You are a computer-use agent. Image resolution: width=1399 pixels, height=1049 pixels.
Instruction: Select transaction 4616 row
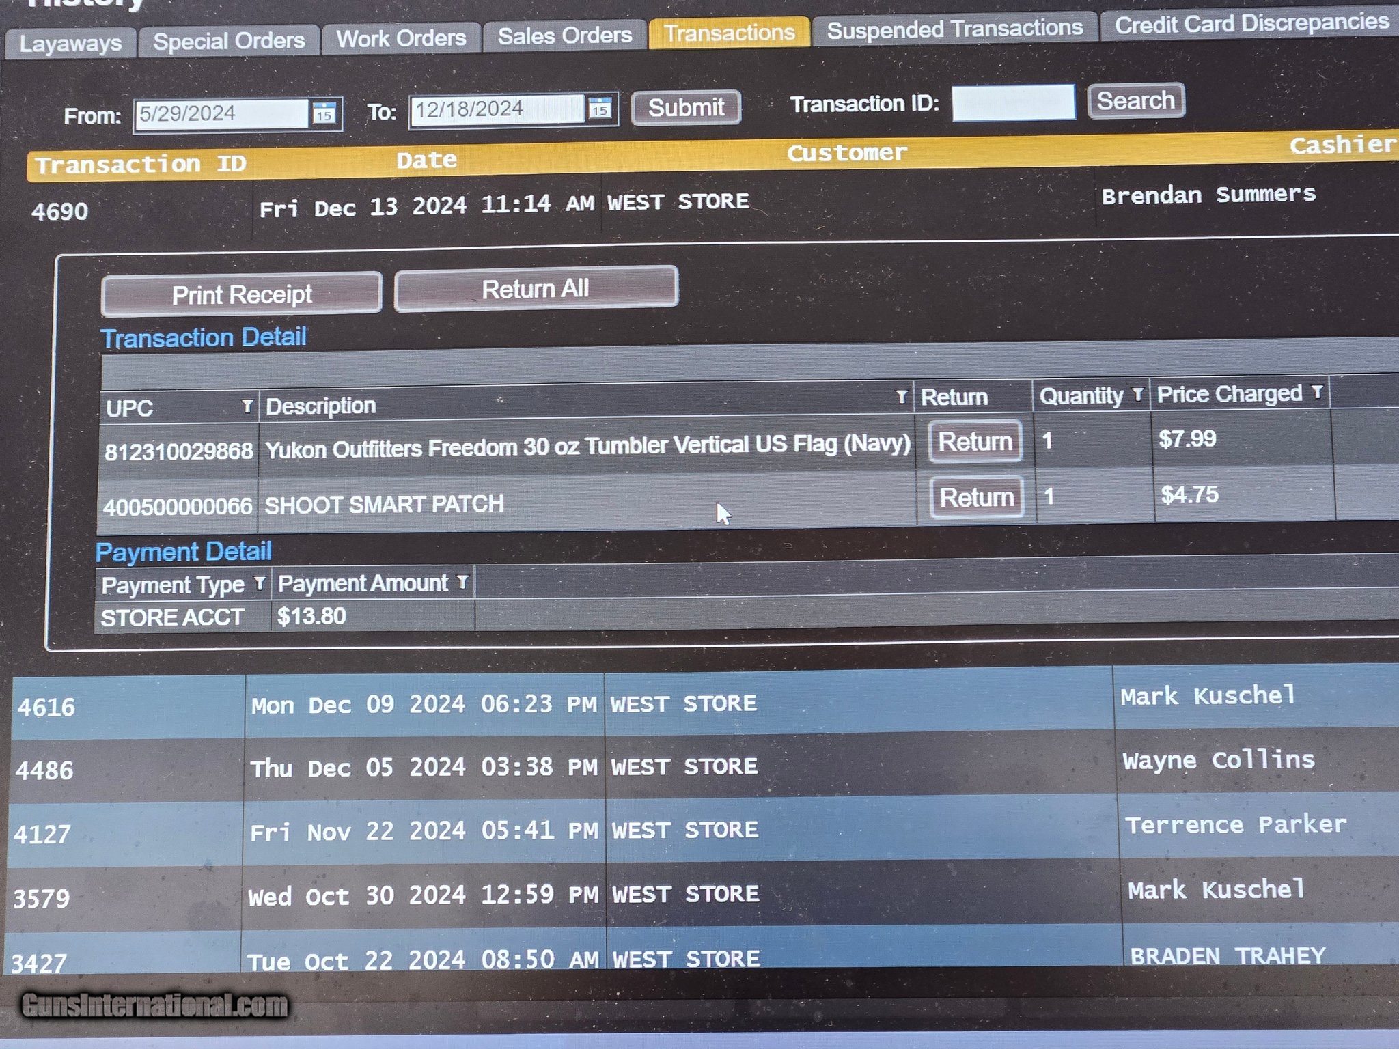pos(704,702)
